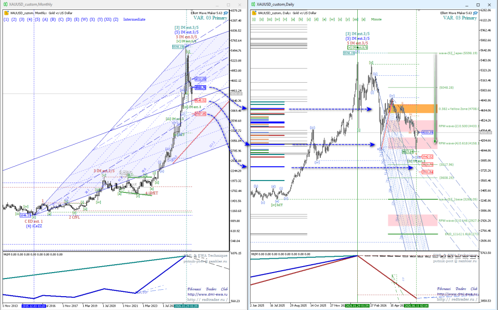Maximize the XAUUSD_custom,Daily window
Image resolution: width=498 pixels, height=310 pixels.
point(478,5)
